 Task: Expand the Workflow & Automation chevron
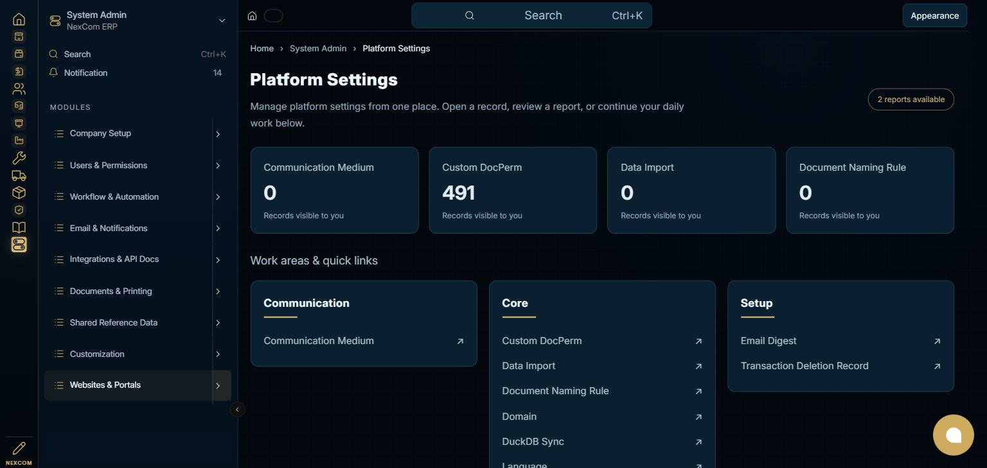218,197
